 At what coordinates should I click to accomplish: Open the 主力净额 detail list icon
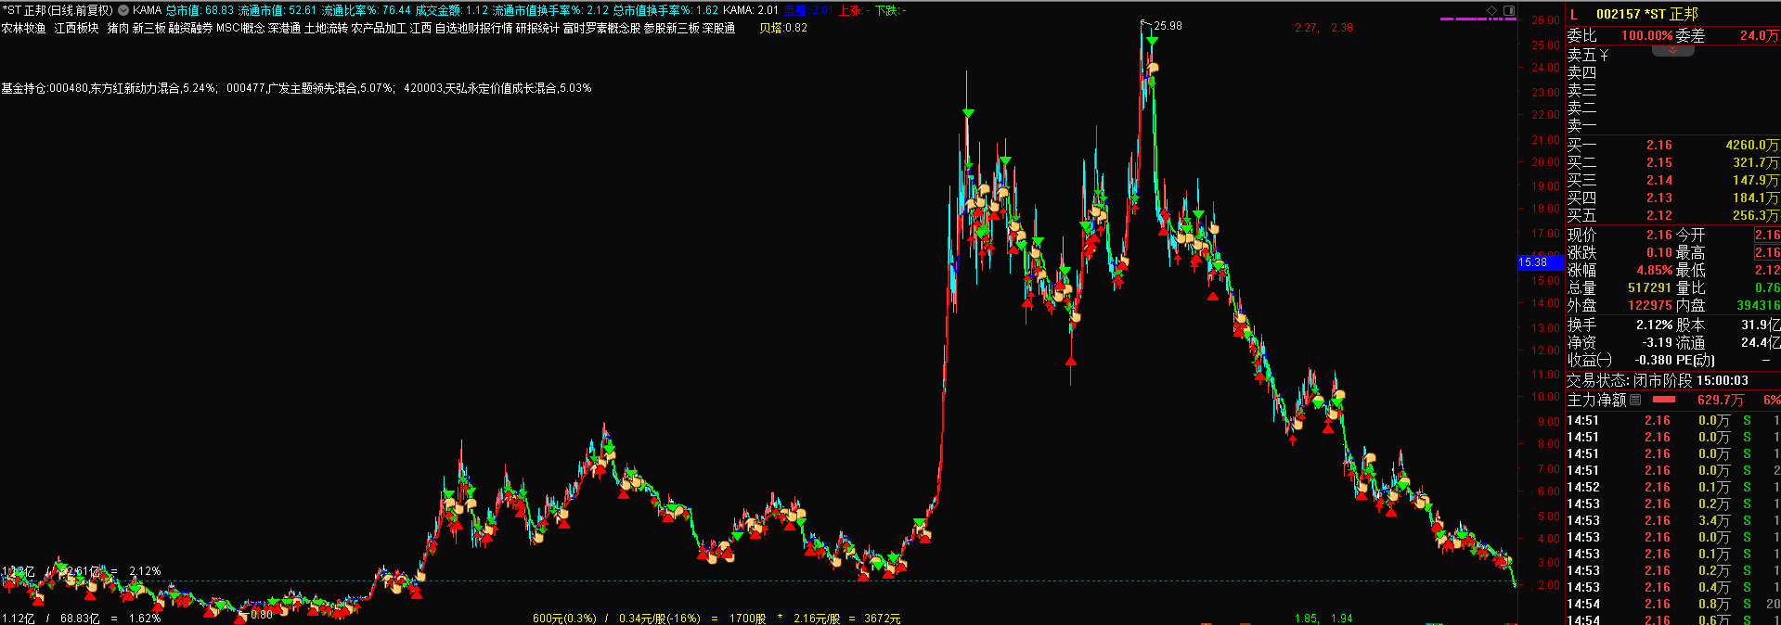tap(1635, 400)
